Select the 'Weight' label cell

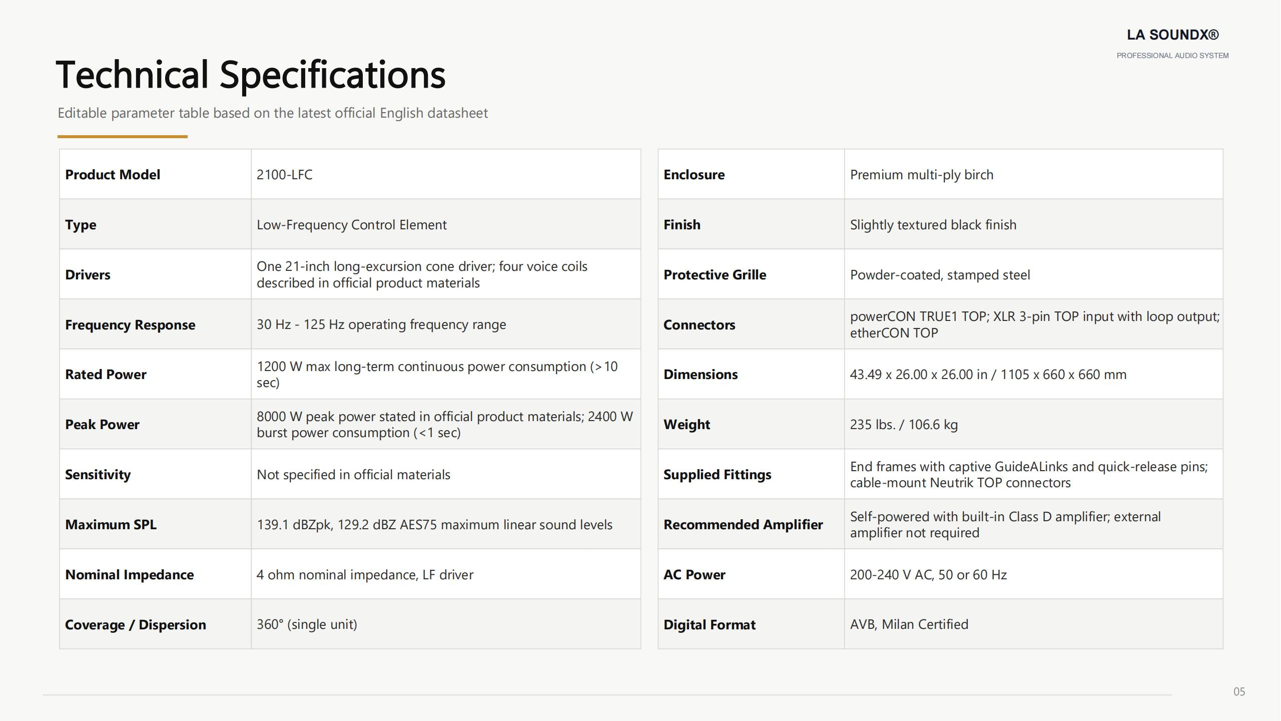(751, 424)
